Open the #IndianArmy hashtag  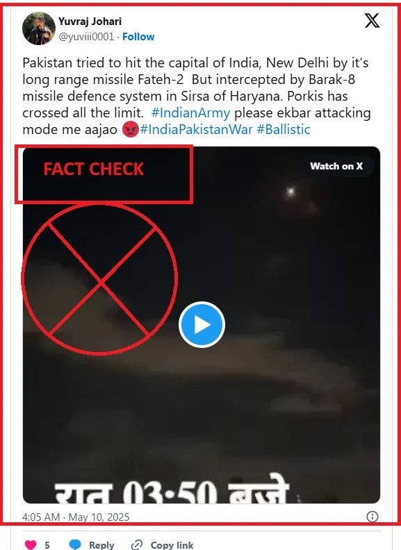coord(190,113)
